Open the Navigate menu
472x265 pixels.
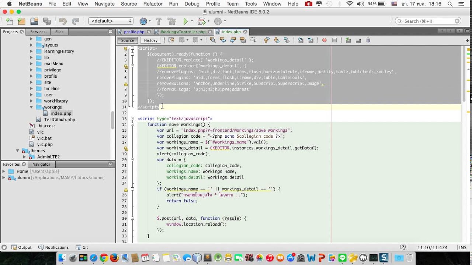point(104,4)
